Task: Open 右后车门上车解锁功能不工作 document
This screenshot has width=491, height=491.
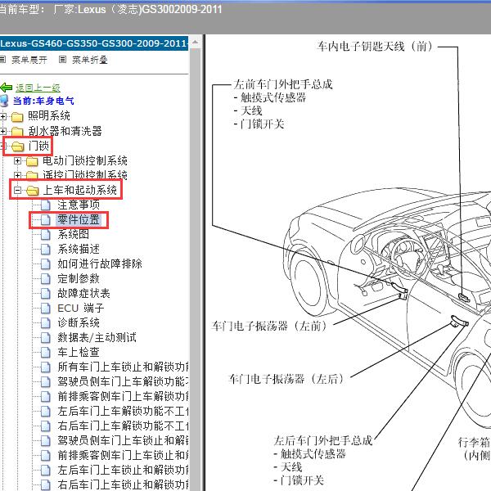Action: tap(124, 426)
